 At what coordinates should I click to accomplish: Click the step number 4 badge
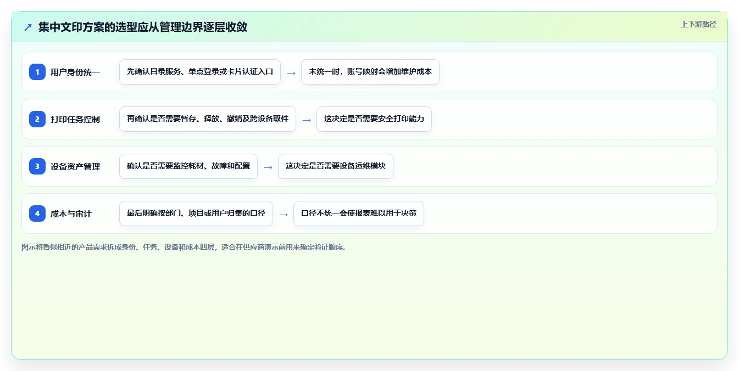click(37, 213)
